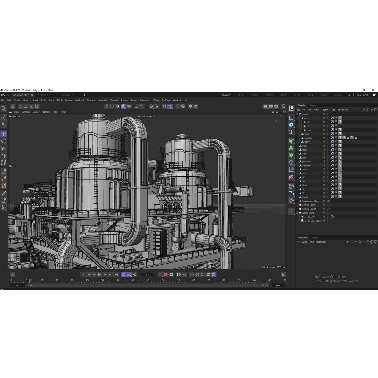The image size is (378, 378).
Task: Toggle viewport visibility dots for glass object
Action: point(327,150)
